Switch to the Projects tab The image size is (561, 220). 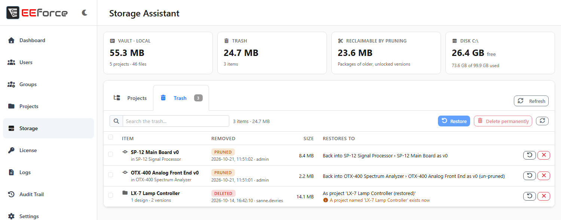pyautogui.click(x=130, y=98)
